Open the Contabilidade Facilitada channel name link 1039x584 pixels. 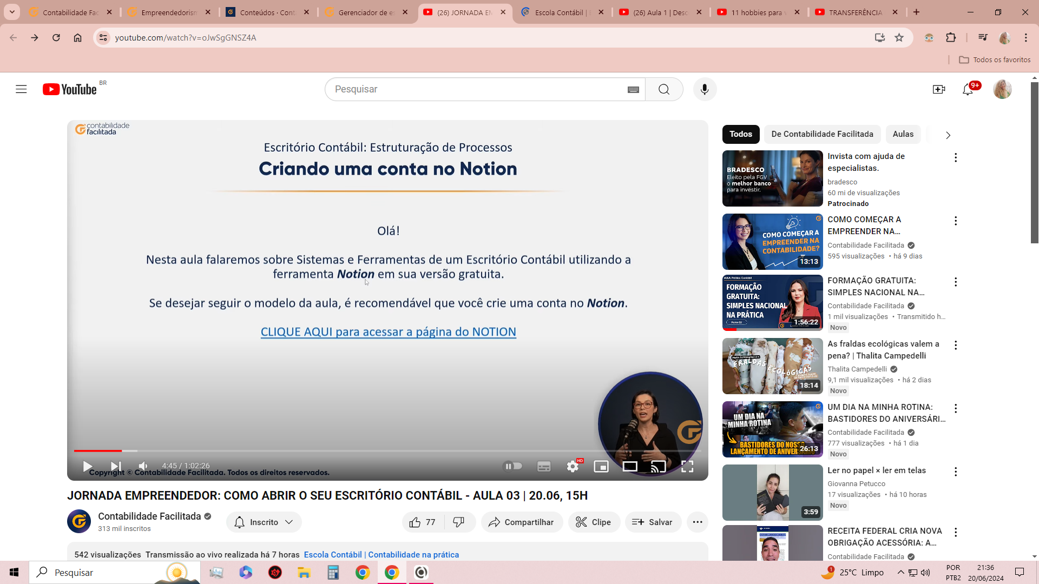point(149,516)
